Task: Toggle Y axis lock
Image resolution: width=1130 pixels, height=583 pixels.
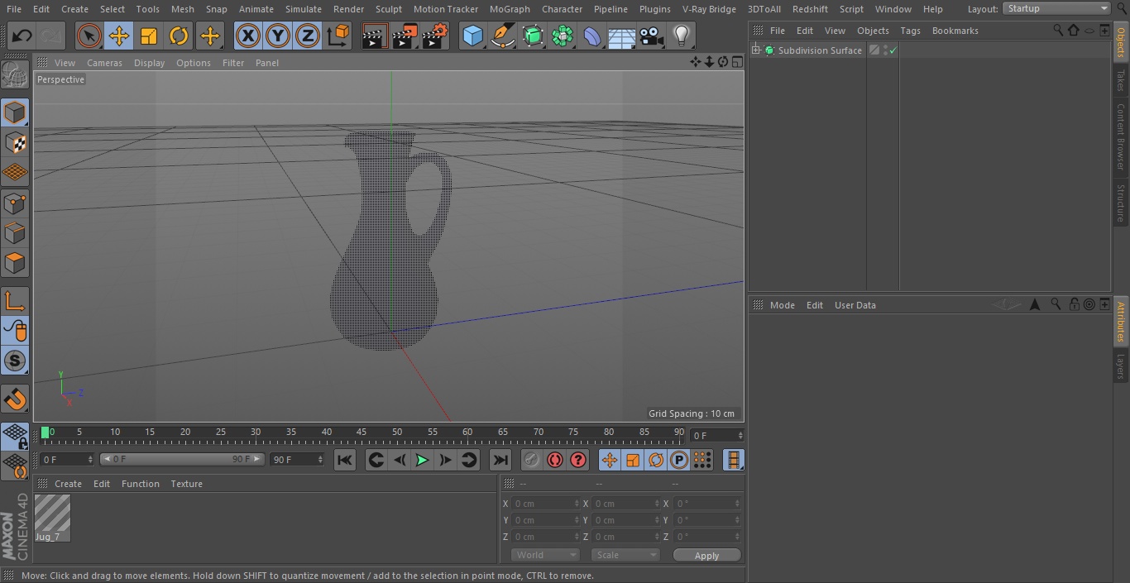Action: (278, 36)
